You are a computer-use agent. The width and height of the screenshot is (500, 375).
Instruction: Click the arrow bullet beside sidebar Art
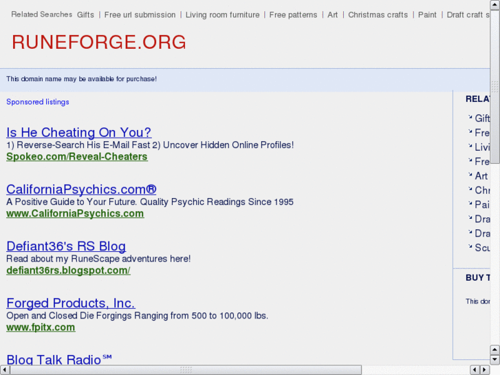point(470,175)
